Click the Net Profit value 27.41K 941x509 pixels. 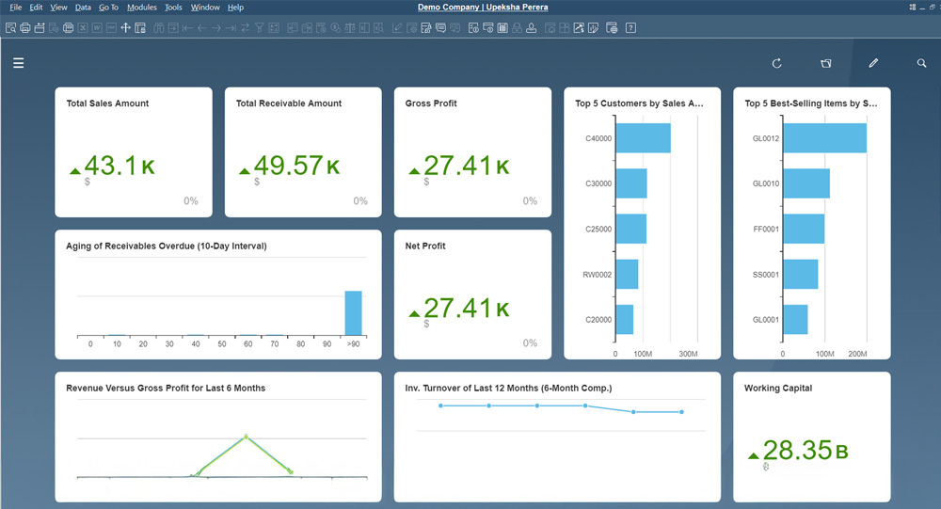467,309
